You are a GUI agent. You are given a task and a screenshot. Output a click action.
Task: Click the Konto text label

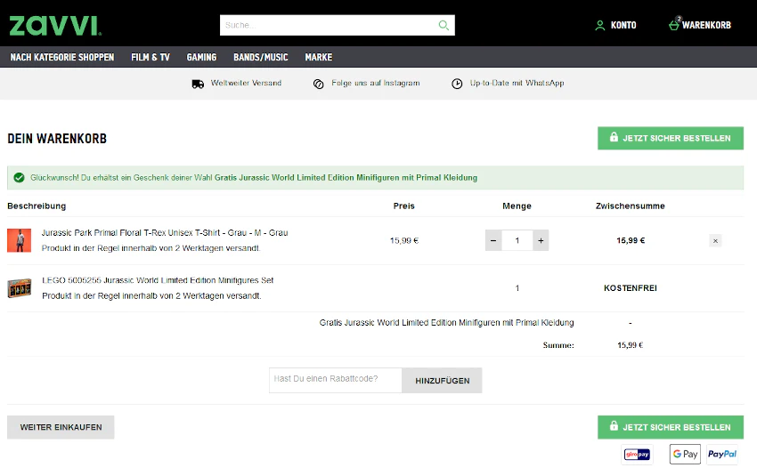[623, 25]
